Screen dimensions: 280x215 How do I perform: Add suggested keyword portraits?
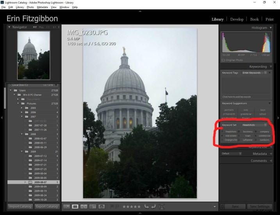[229, 110]
